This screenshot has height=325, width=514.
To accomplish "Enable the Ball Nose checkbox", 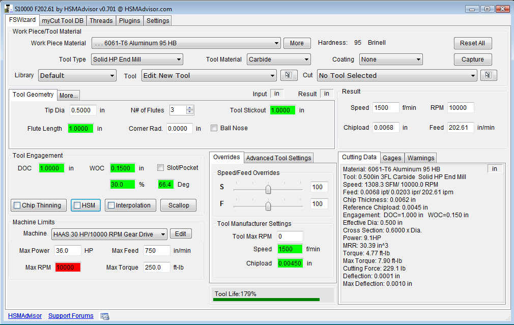I will coord(214,128).
